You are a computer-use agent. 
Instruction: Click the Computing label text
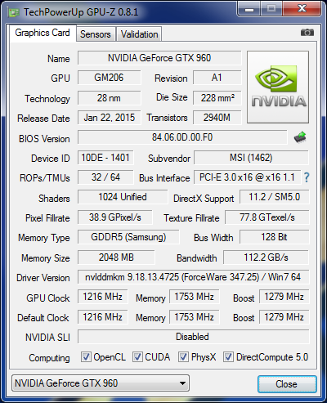point(49,358)
